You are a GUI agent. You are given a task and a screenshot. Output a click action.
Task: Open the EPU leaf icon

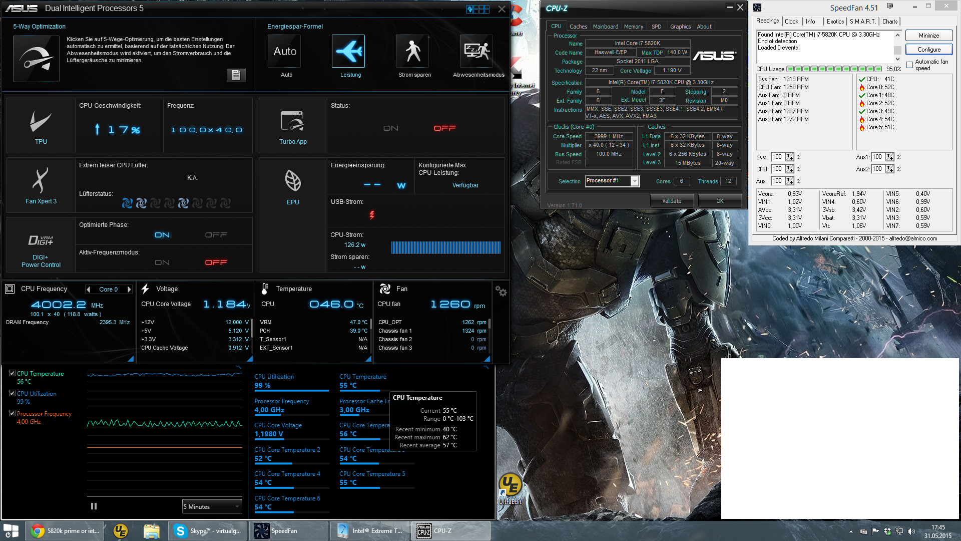click(x=293, y=181)
